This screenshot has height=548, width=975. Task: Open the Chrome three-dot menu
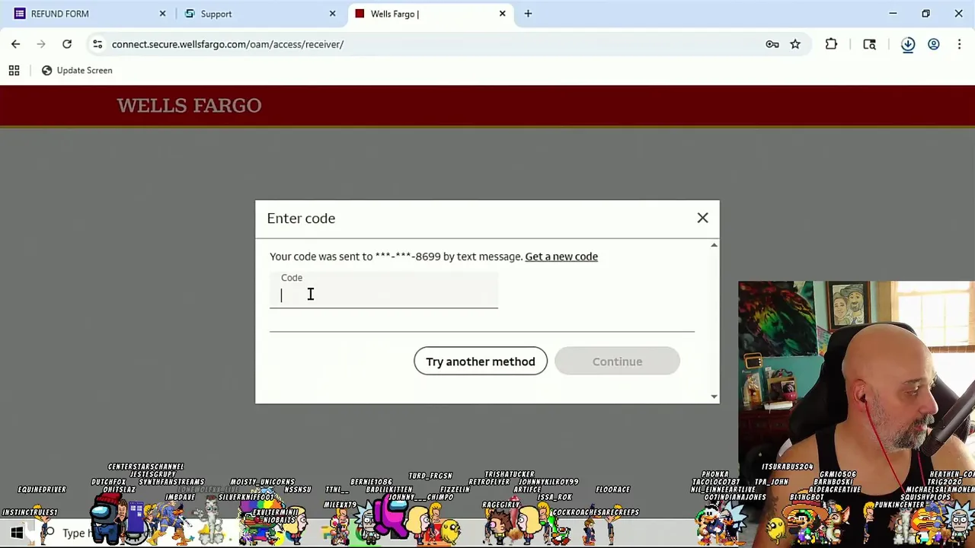[959, 44]
